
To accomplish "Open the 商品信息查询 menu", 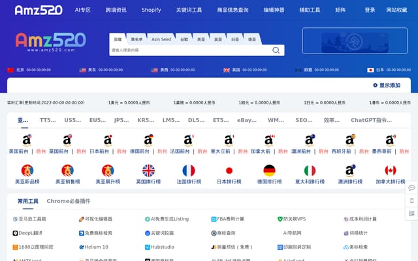I will click(233, 10).
